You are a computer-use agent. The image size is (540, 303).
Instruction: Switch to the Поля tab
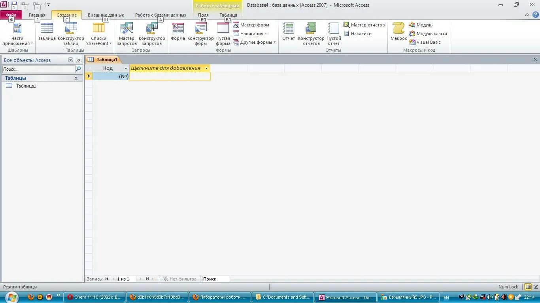203,15
